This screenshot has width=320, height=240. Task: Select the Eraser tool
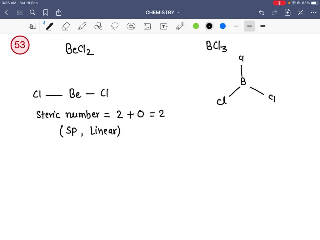[66, 26]
